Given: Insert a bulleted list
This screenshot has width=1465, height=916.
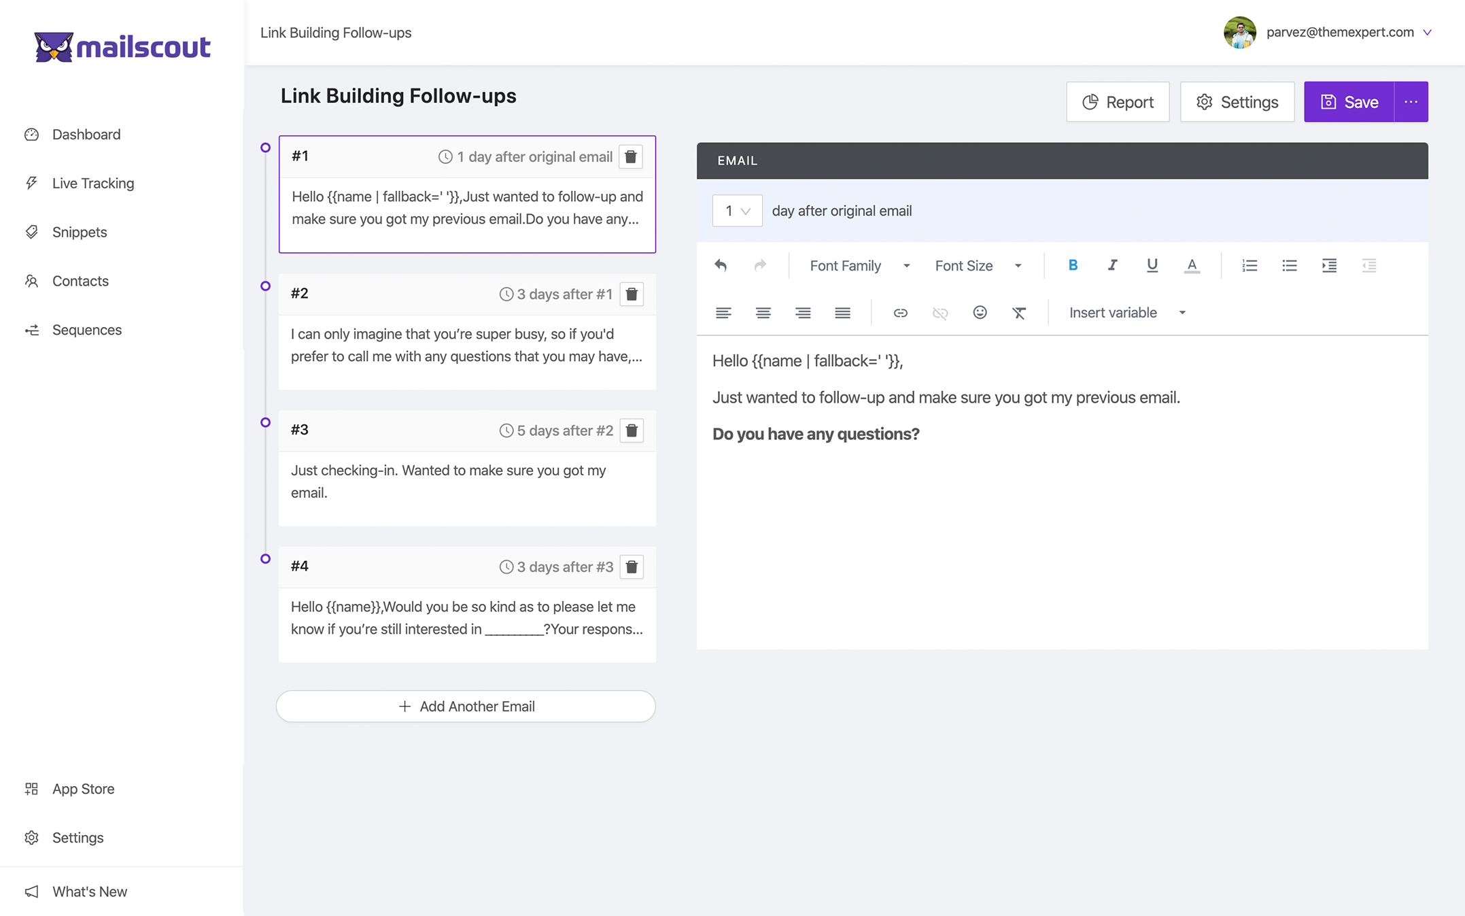Looking at the screenshot, I should pos(1289,265).
